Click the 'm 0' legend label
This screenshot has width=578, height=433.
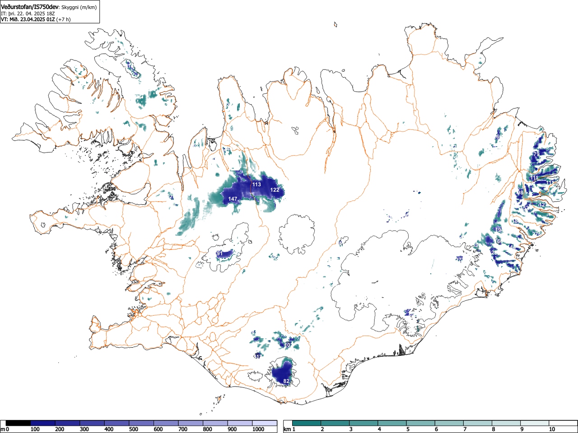click(x=5, y=429)
